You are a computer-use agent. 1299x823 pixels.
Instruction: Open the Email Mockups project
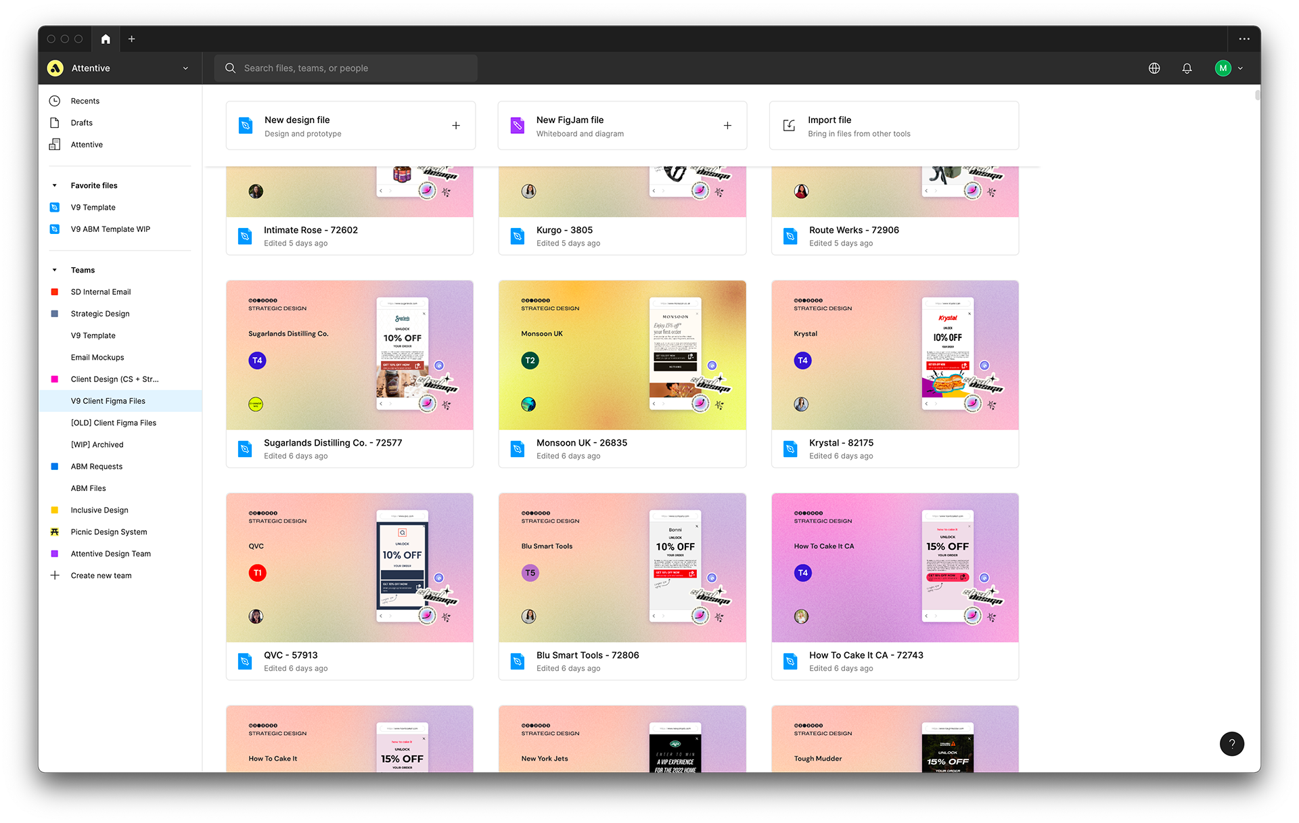coord(120,357)
